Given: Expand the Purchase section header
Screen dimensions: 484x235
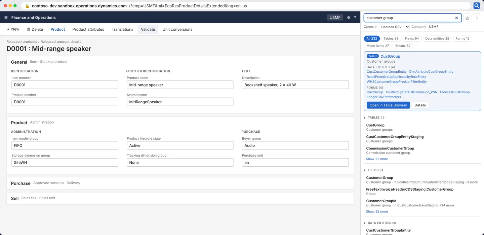Looking at the screenshot, I should (180, 183).
